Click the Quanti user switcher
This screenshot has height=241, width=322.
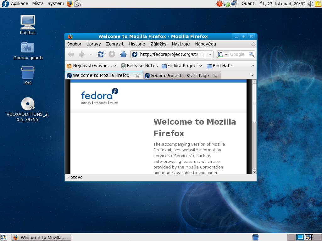coord(248,3)
